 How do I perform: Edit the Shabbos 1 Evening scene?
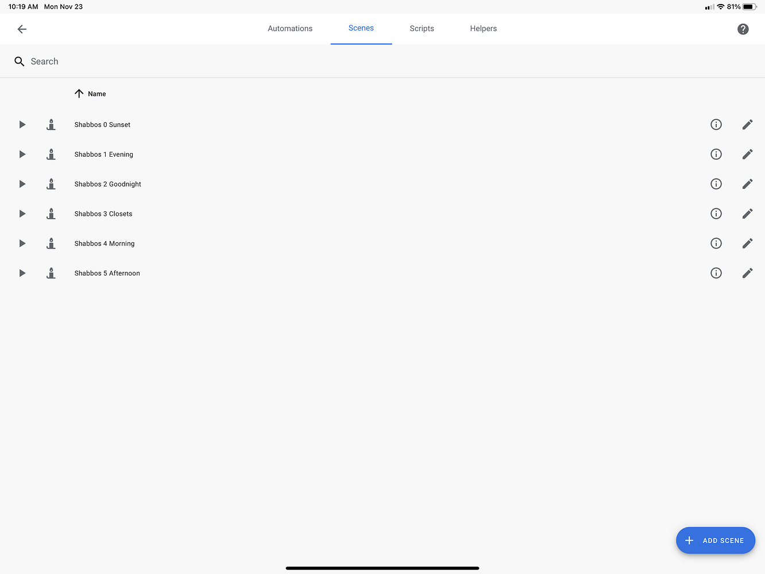[x=747, y=154]
